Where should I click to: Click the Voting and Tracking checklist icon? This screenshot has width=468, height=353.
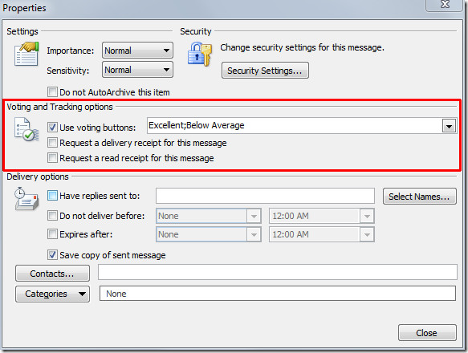tap(26, 129)
